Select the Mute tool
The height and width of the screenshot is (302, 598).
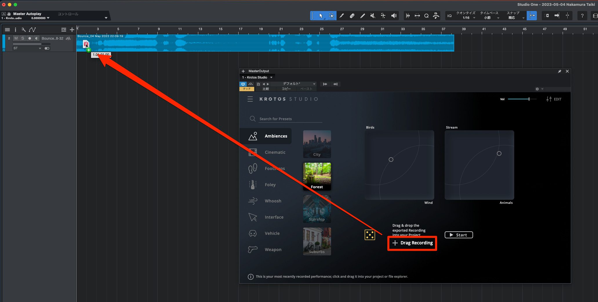pyautogui.click(x=373, y=16)
